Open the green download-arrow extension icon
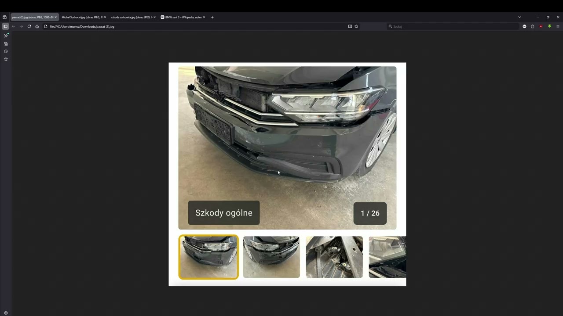Screen dimensions: 563x316 [x=549, y=26]
